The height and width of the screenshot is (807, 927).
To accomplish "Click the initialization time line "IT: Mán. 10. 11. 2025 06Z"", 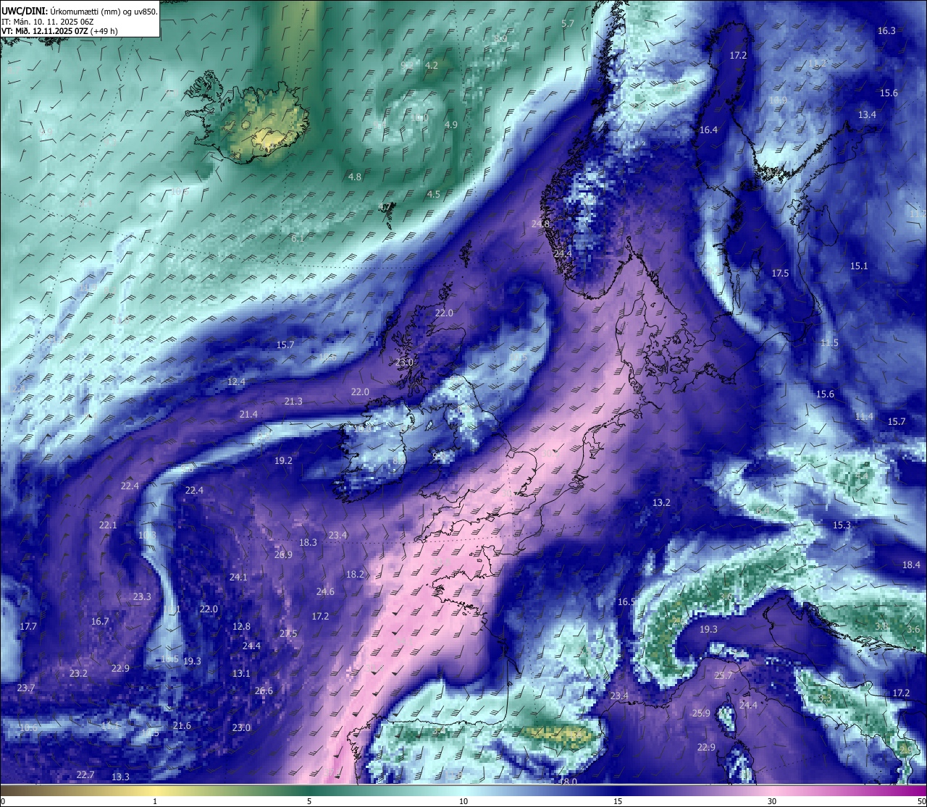I will pyautogui.click(x=46, y=22).
